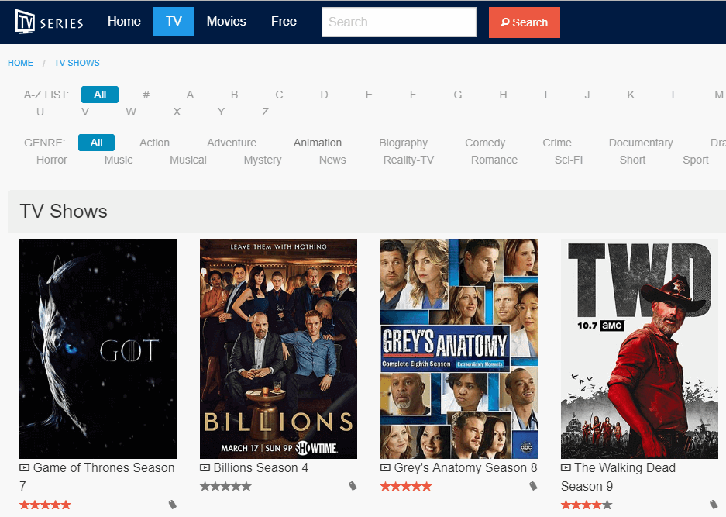Select All in the A-Z list
The image size is (726, 517).
click(100, 95)
